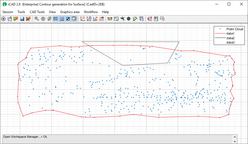Click the iCAD green application icon
The height and width of the screenshot is (144, 248).
click(x=5, y=4)
